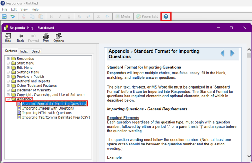This screenshot has height=163, width=252.
Task: Click the Respondus Help window title icon
Action: (x=6, y=28)
